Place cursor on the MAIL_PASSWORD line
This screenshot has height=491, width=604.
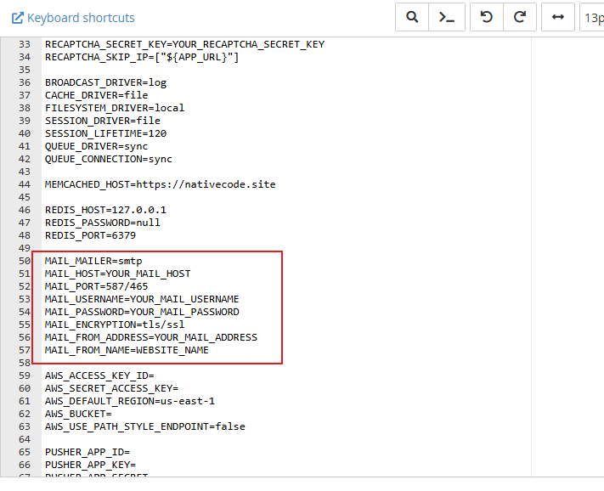point(142,312)
